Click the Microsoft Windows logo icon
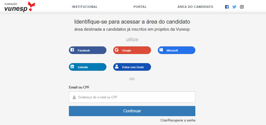Image resolution: width=266 pixels, height=125 pixels. click(161, 50)
